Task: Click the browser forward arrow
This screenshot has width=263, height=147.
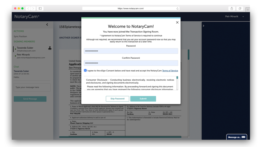Action: point(33,8)
